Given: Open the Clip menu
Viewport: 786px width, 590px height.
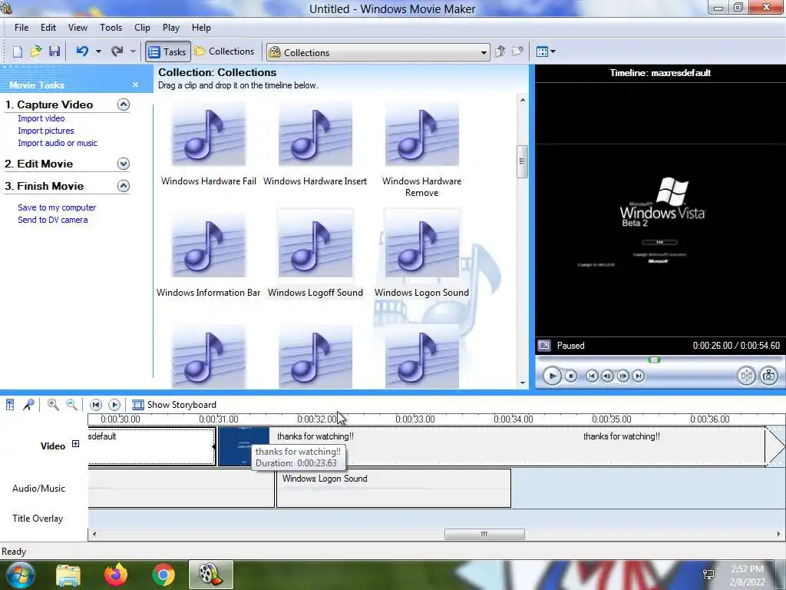Looking at the screenshot, I should coord(142,28).
